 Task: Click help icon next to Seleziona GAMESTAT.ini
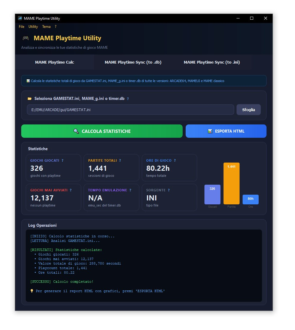click(128, 99)
